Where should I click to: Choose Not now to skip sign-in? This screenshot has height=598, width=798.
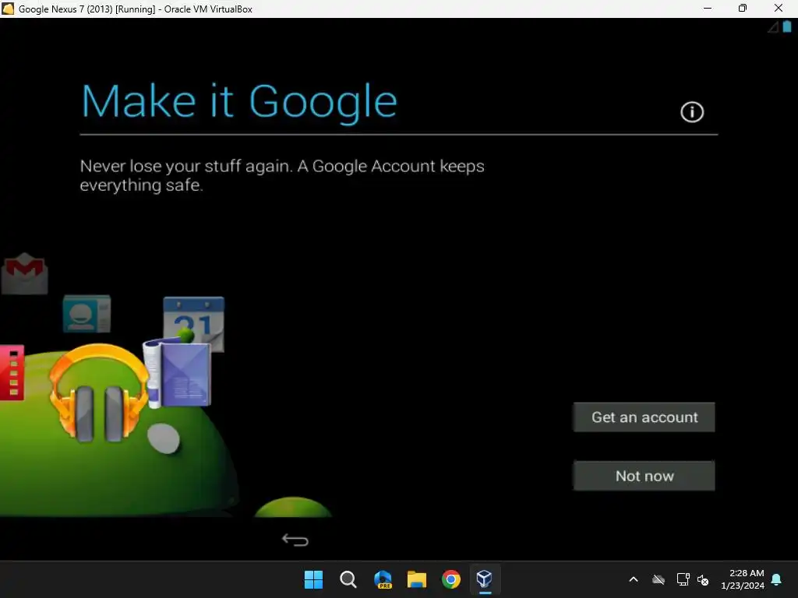click(x=644, y=476)
